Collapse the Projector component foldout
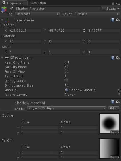Screen dimensions: 121x161 coord(2,58)
